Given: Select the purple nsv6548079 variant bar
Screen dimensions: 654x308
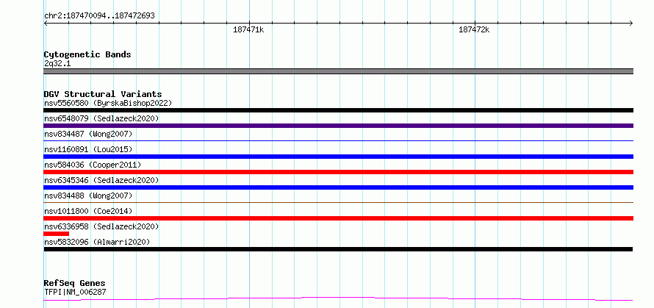Looking at the screenshot, I should click(x=338, y=126).
